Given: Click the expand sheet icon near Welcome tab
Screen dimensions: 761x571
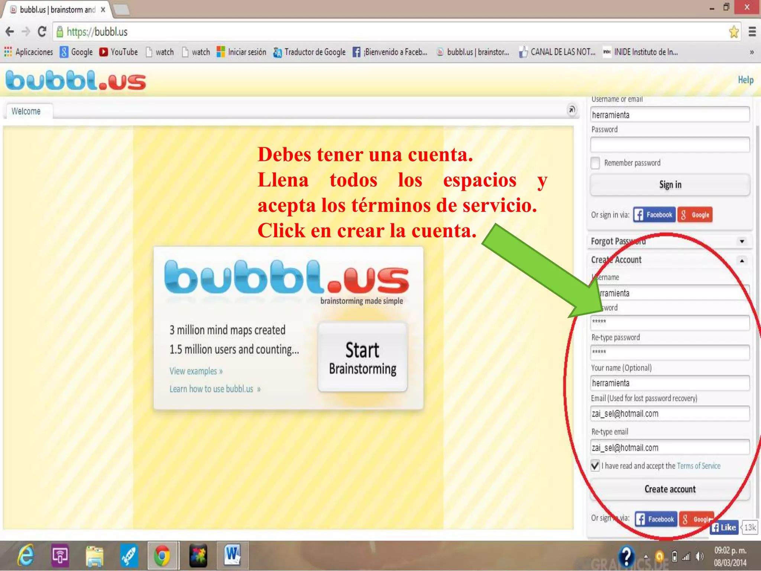Looking at the screenshot, I should 572,110.
